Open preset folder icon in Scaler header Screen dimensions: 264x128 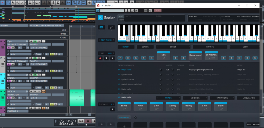point(132,11)
